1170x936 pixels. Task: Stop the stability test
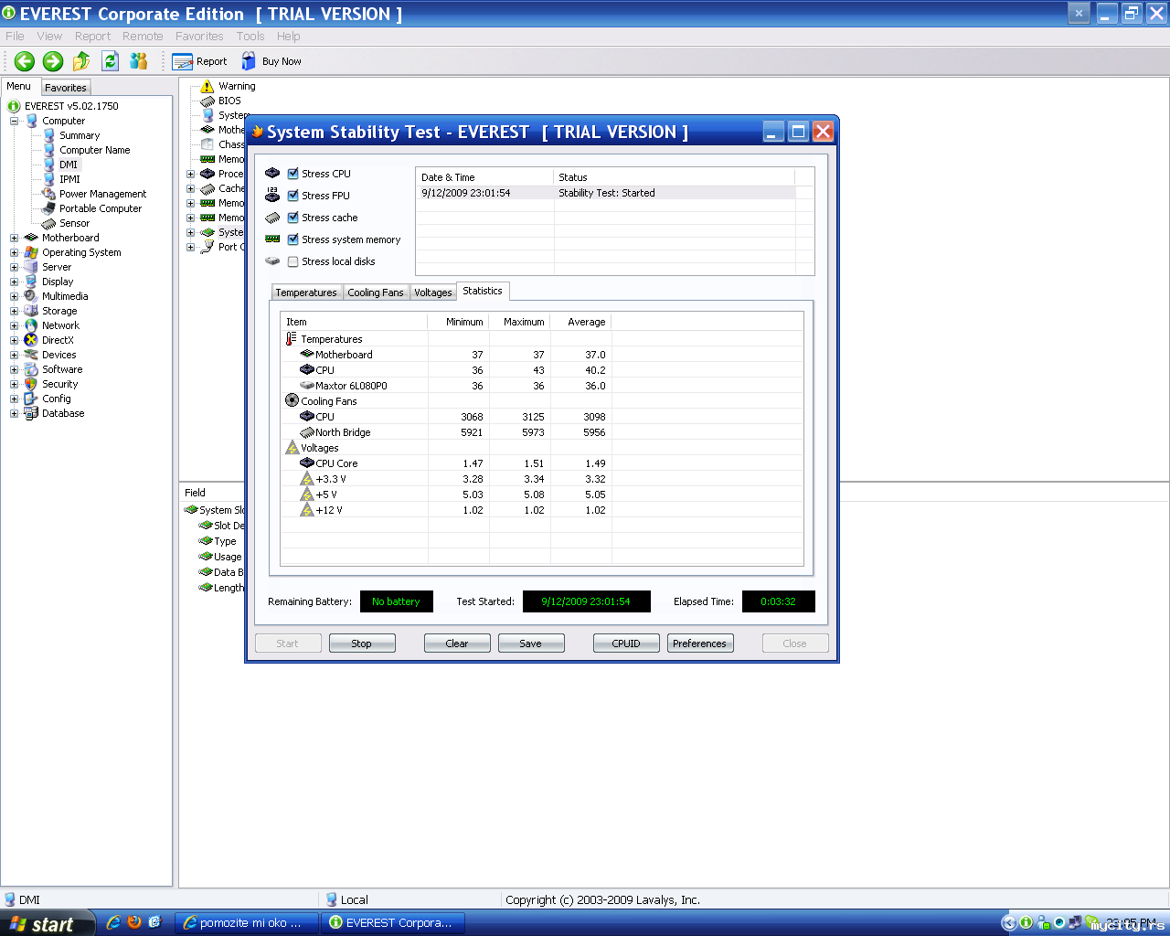pyautogui.click(x=362, y=643)
